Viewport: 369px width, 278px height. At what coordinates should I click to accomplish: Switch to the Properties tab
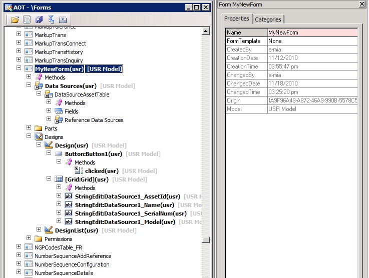click(237, 18)
